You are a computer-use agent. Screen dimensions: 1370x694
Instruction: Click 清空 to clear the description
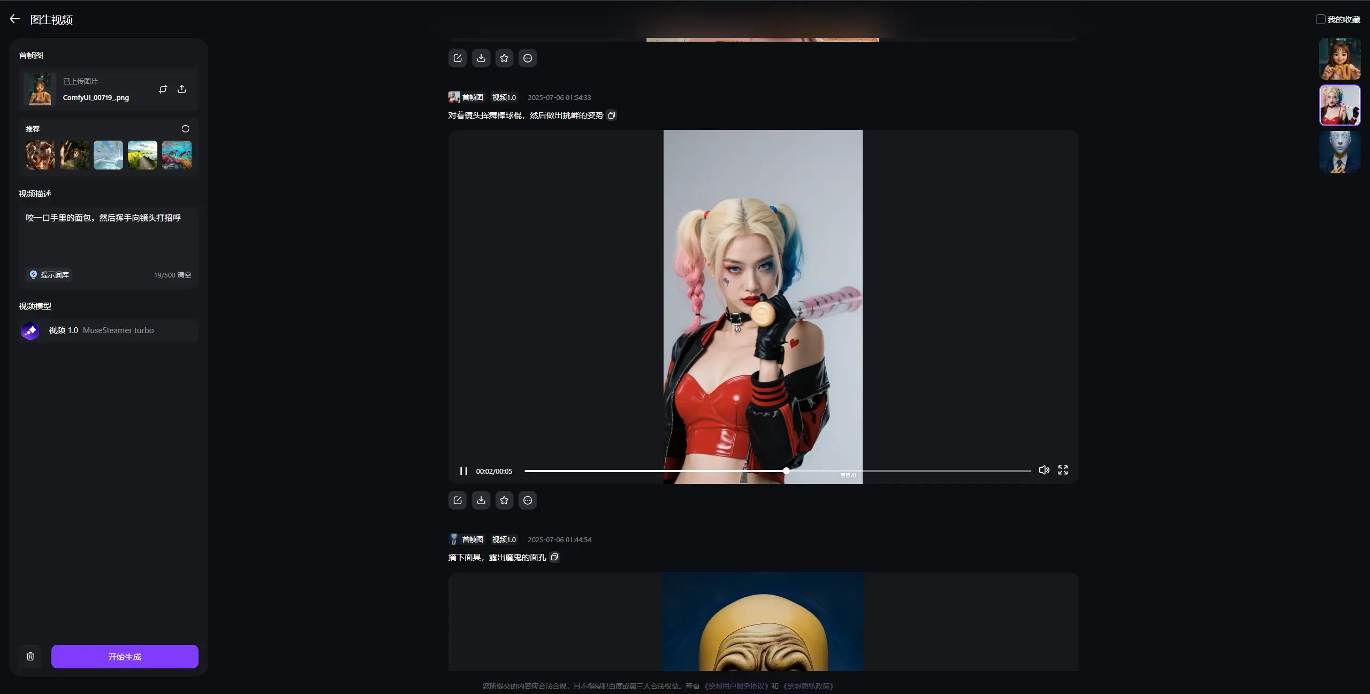(184, 275)
